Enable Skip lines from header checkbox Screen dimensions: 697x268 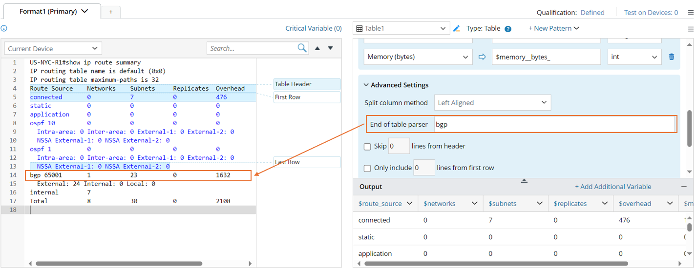[x=367, y=146]
